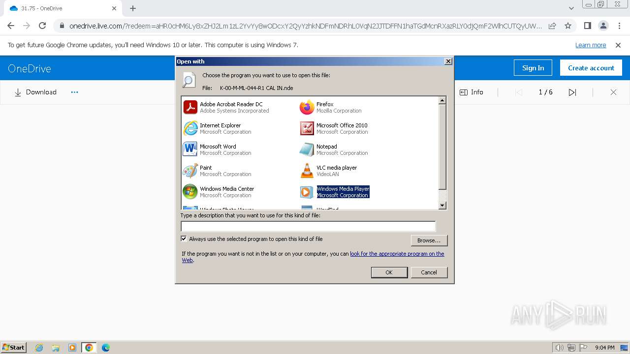Click the taskbar clock showing 9:04 PM
Screen dimensions: 630x354
(604, 348)
